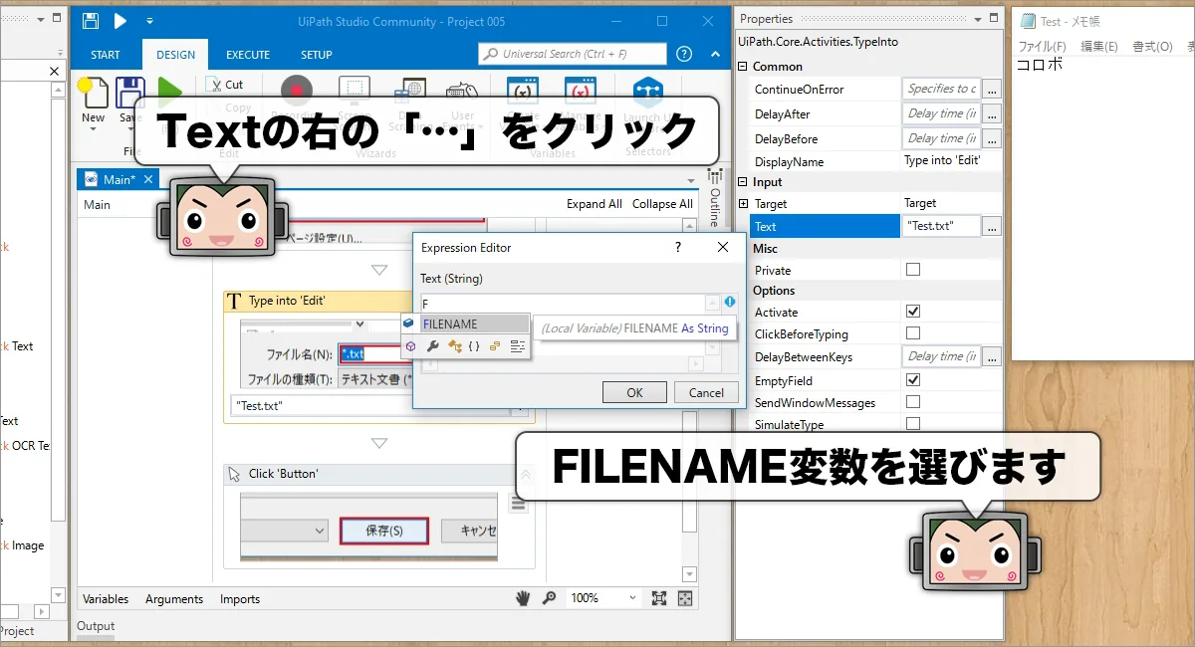Click the ellipsis button next to Text property

point(991,226)
